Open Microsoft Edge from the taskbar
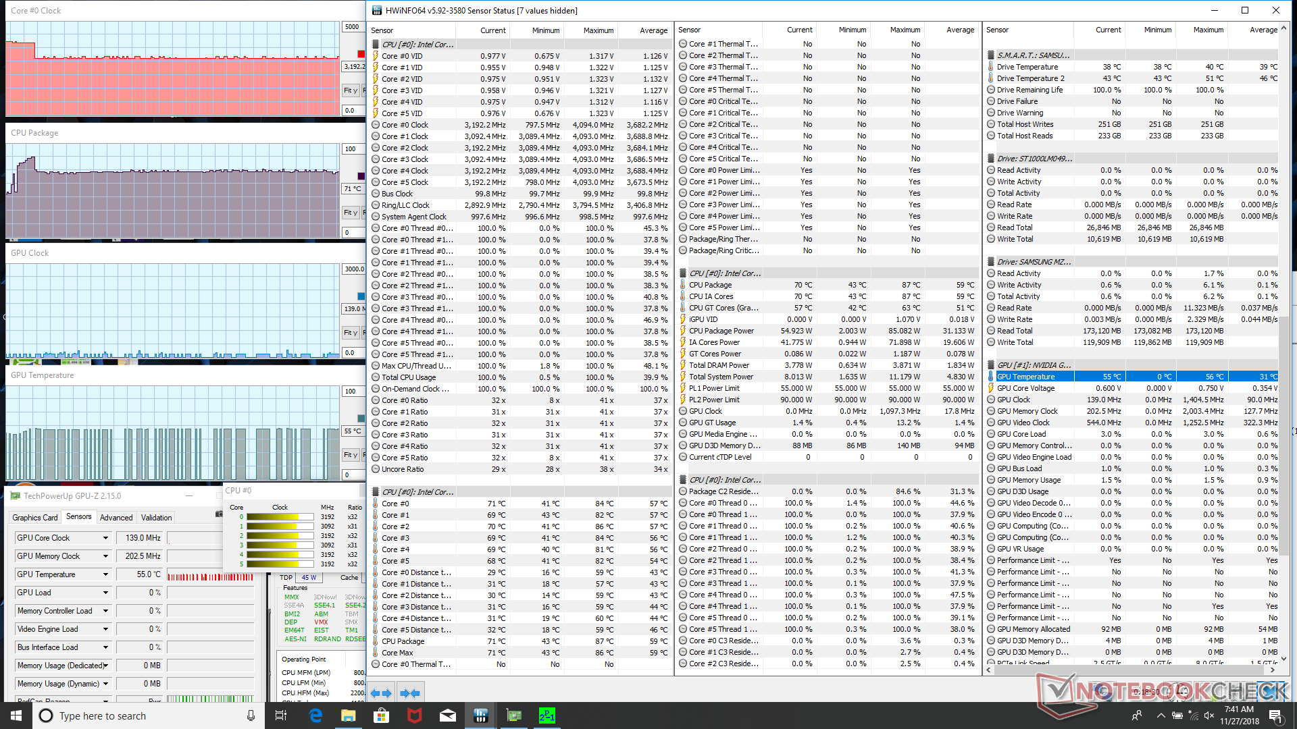The width and height of the screenshot is (1297, 729). 315,715
